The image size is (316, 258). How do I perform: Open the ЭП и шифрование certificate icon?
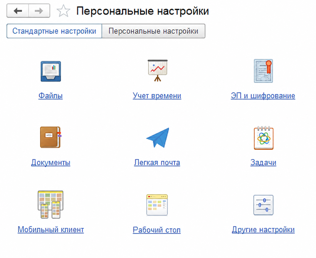point(263,71)
